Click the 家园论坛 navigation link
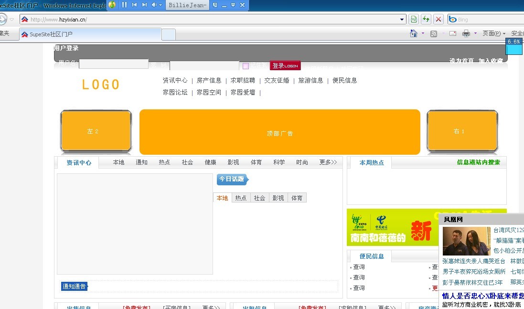The image size is (524, 309). pyautogui.click(x=175, y=92)
